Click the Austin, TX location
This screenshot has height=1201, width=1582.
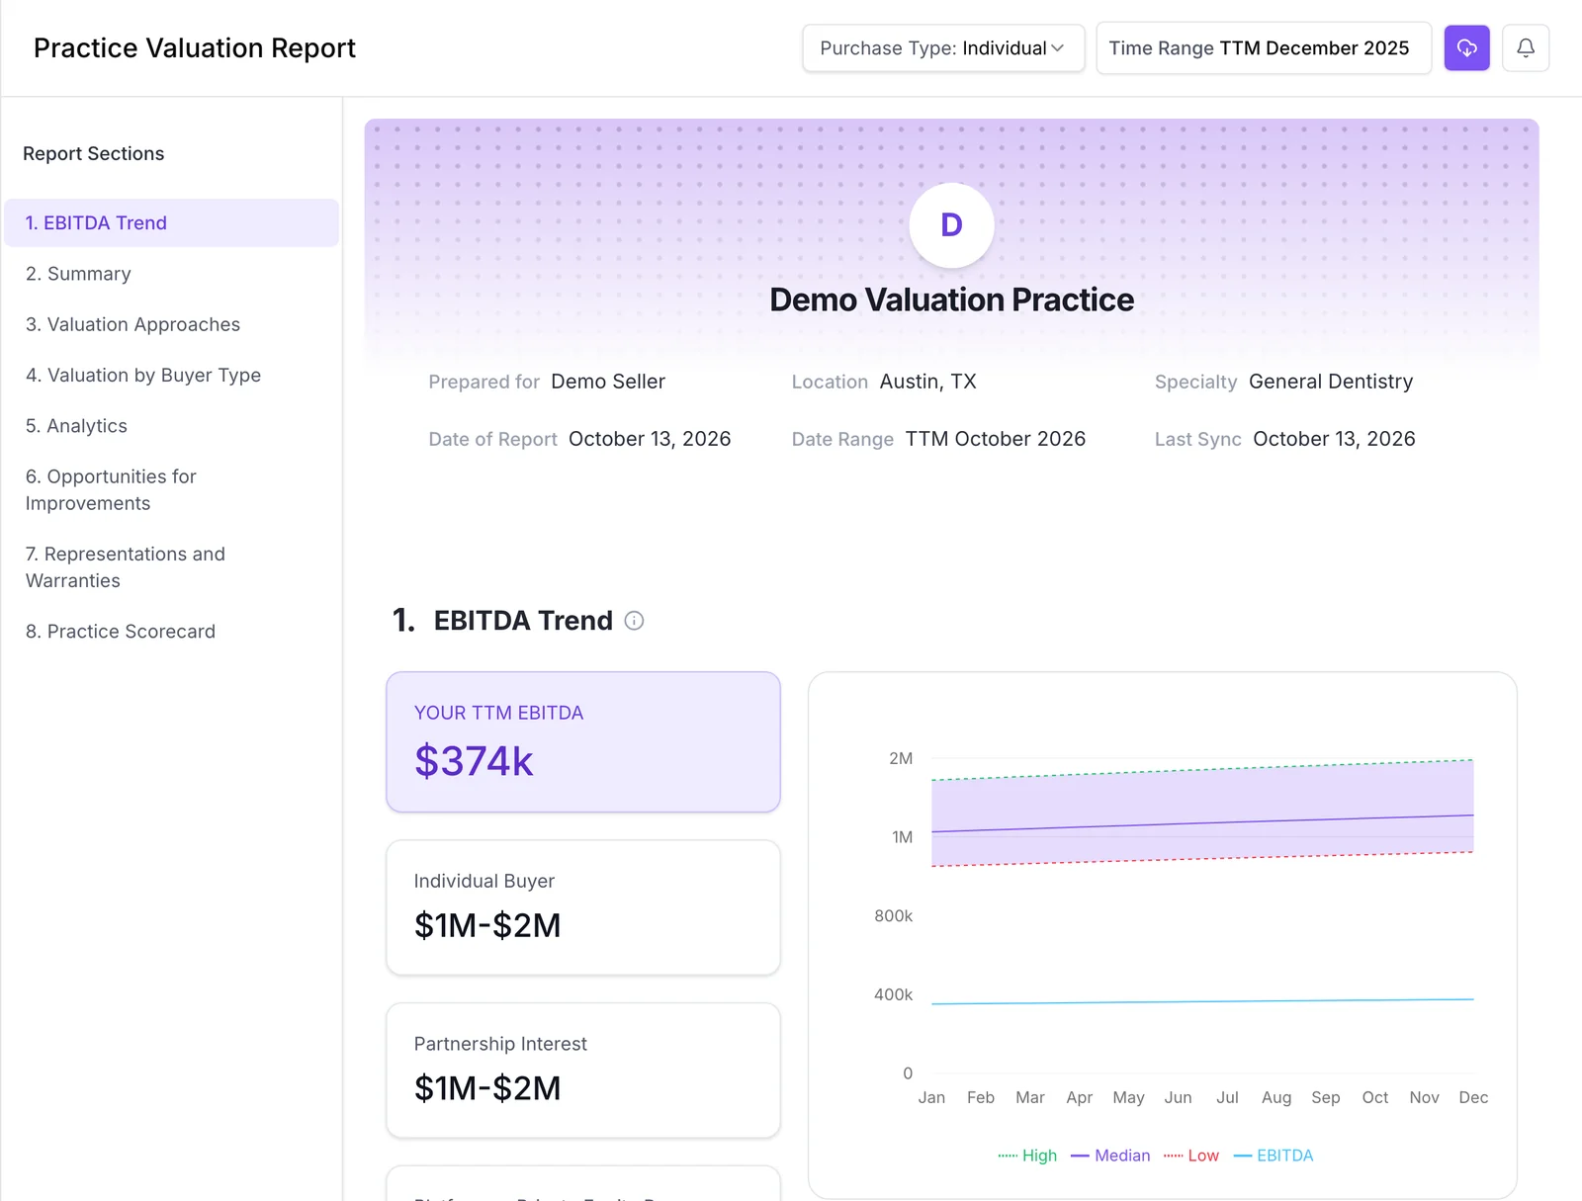coord(927,382)
